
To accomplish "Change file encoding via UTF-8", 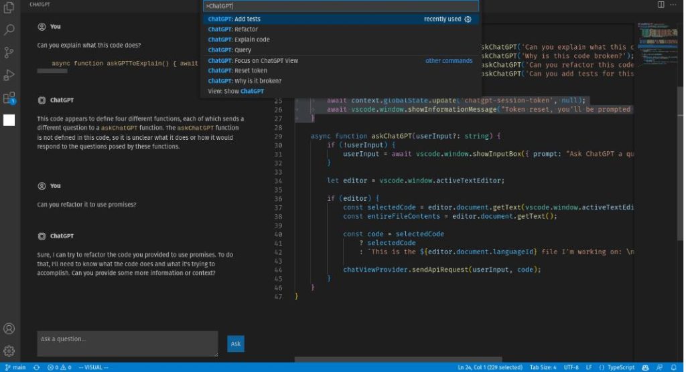I will tap(571, 367).
